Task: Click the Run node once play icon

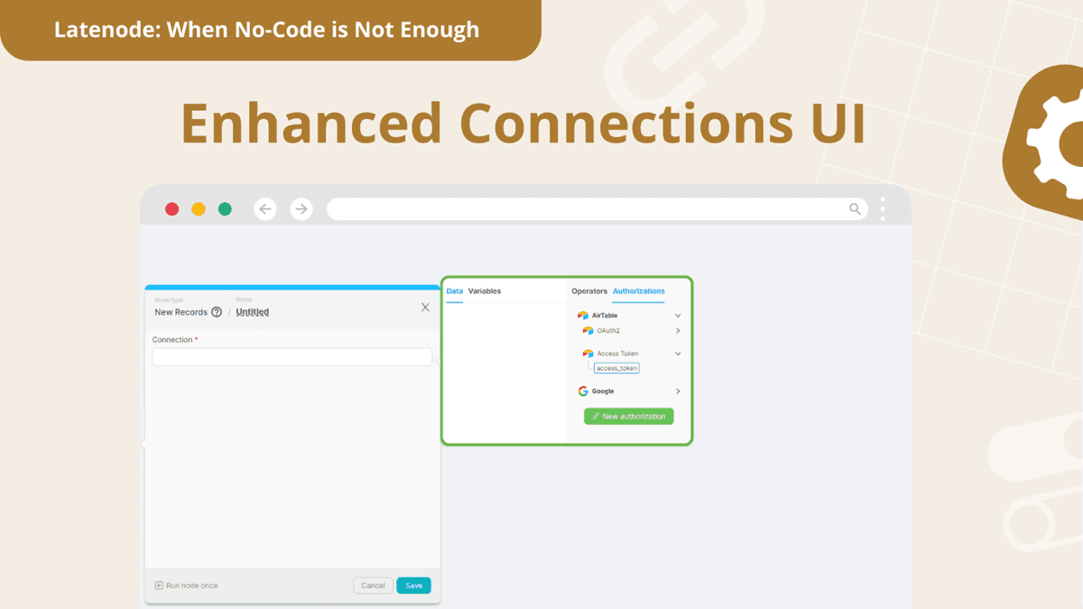Action: click(159, 586)
